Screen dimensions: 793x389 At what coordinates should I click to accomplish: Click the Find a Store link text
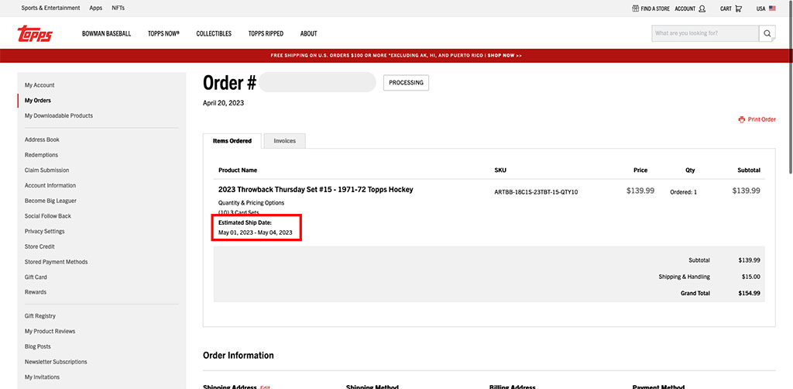click(x=655, y=9)
